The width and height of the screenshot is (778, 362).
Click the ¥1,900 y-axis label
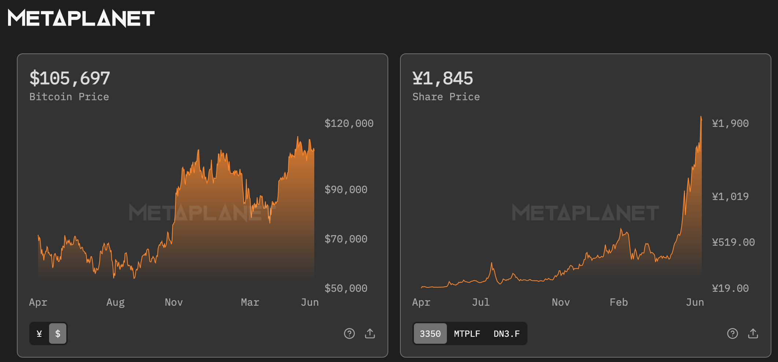tap(730, 124)
